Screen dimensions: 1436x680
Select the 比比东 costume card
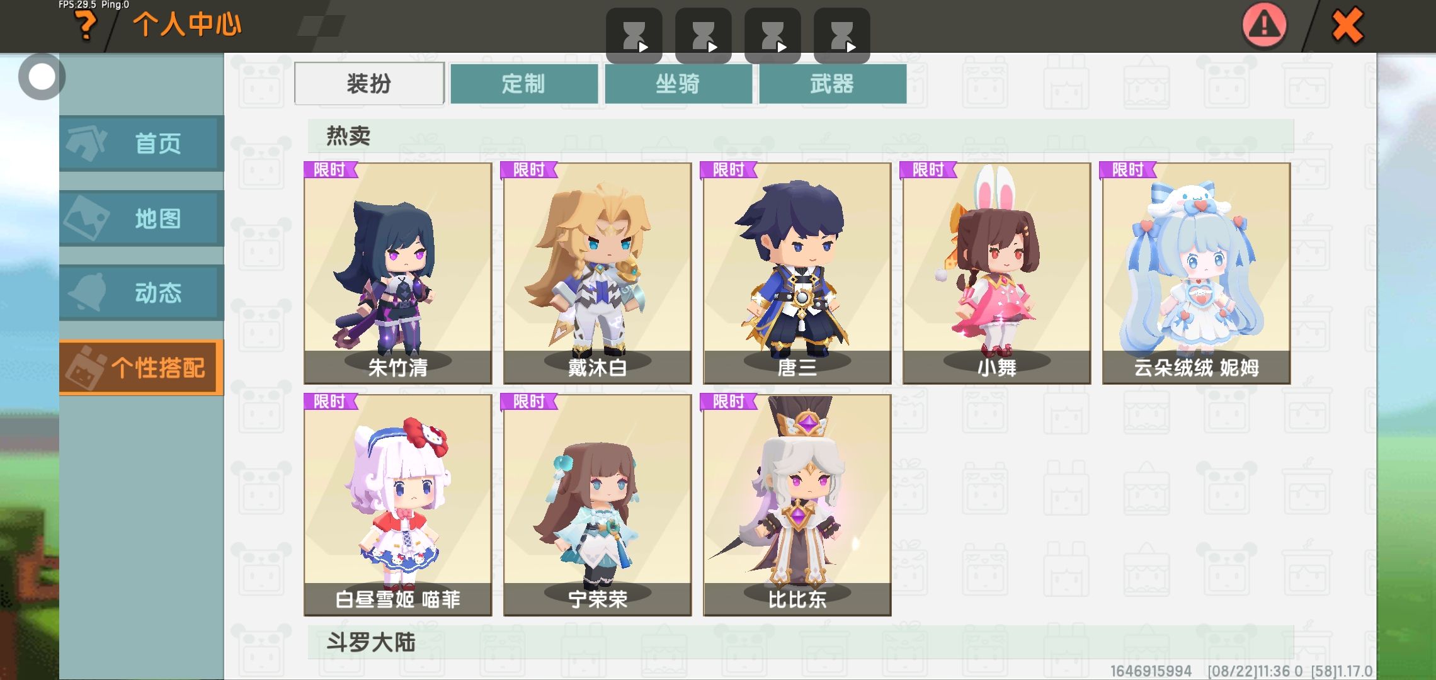click(797, 505)
